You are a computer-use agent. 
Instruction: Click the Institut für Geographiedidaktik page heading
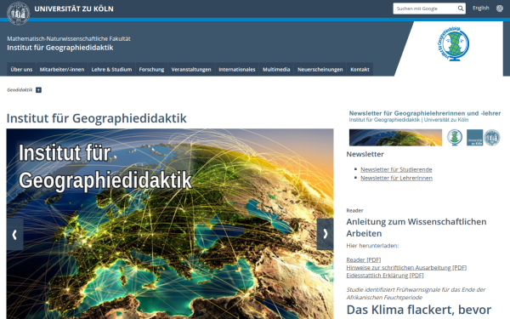[x=97, y=118]
